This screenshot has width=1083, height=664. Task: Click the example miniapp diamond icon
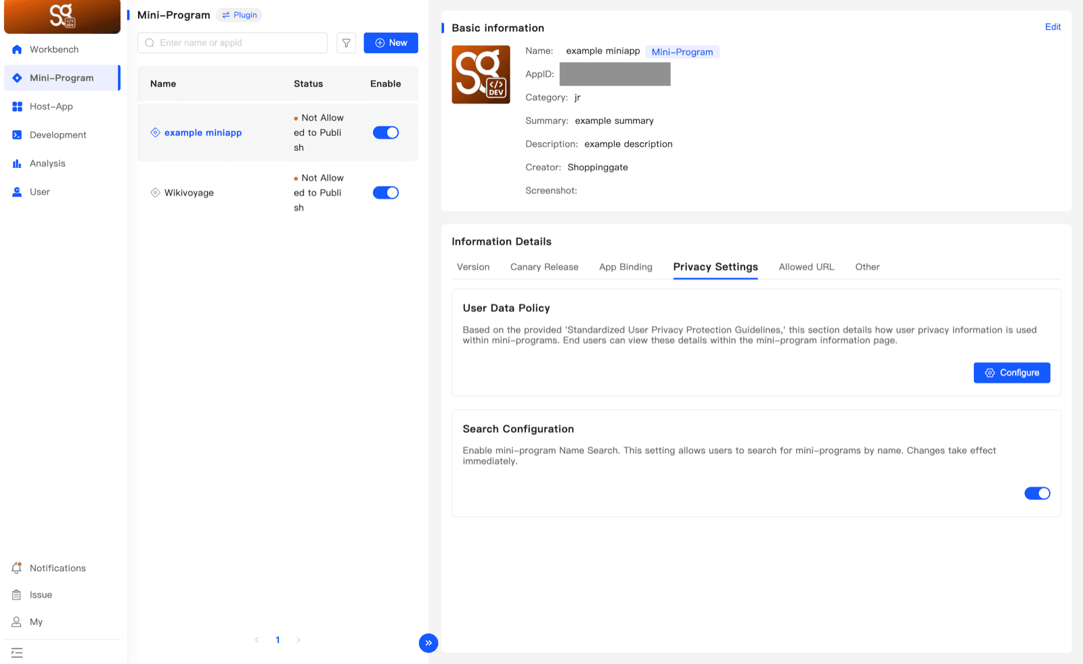(155, 133)
